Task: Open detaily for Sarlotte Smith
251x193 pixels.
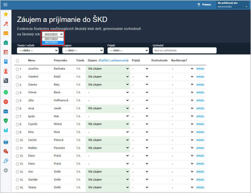Action: click(200, 180)
